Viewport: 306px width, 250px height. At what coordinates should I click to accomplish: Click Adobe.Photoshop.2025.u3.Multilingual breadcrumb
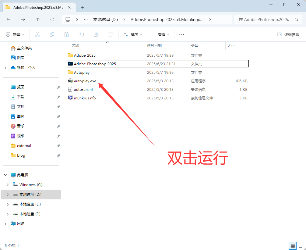point(167,20)
